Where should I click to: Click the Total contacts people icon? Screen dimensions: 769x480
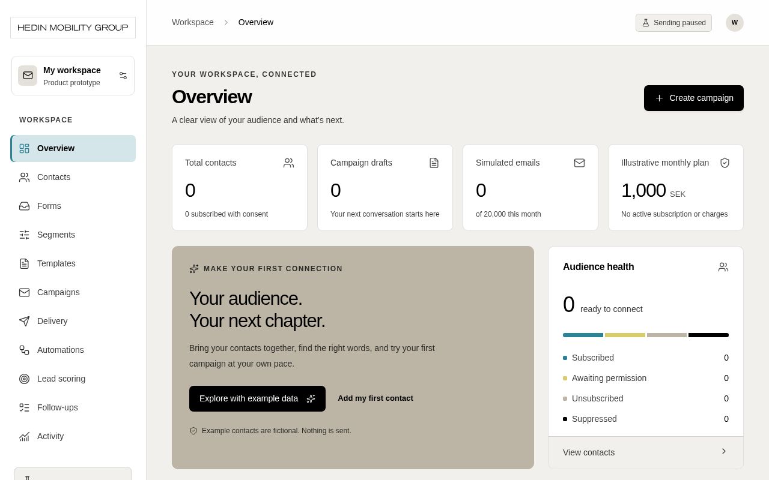289,163
